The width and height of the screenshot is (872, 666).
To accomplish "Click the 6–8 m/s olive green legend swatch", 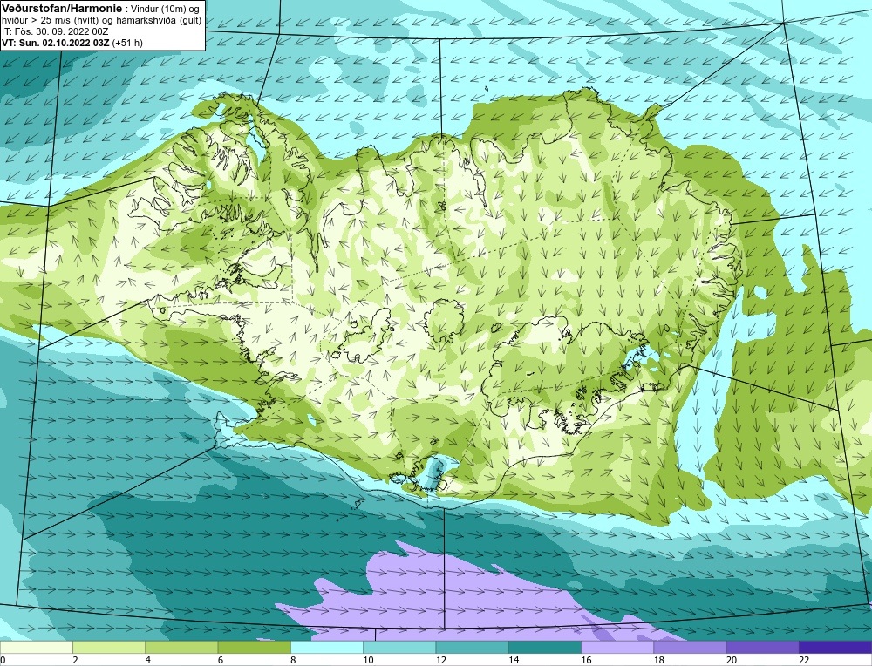I will (x=254, y=647).
